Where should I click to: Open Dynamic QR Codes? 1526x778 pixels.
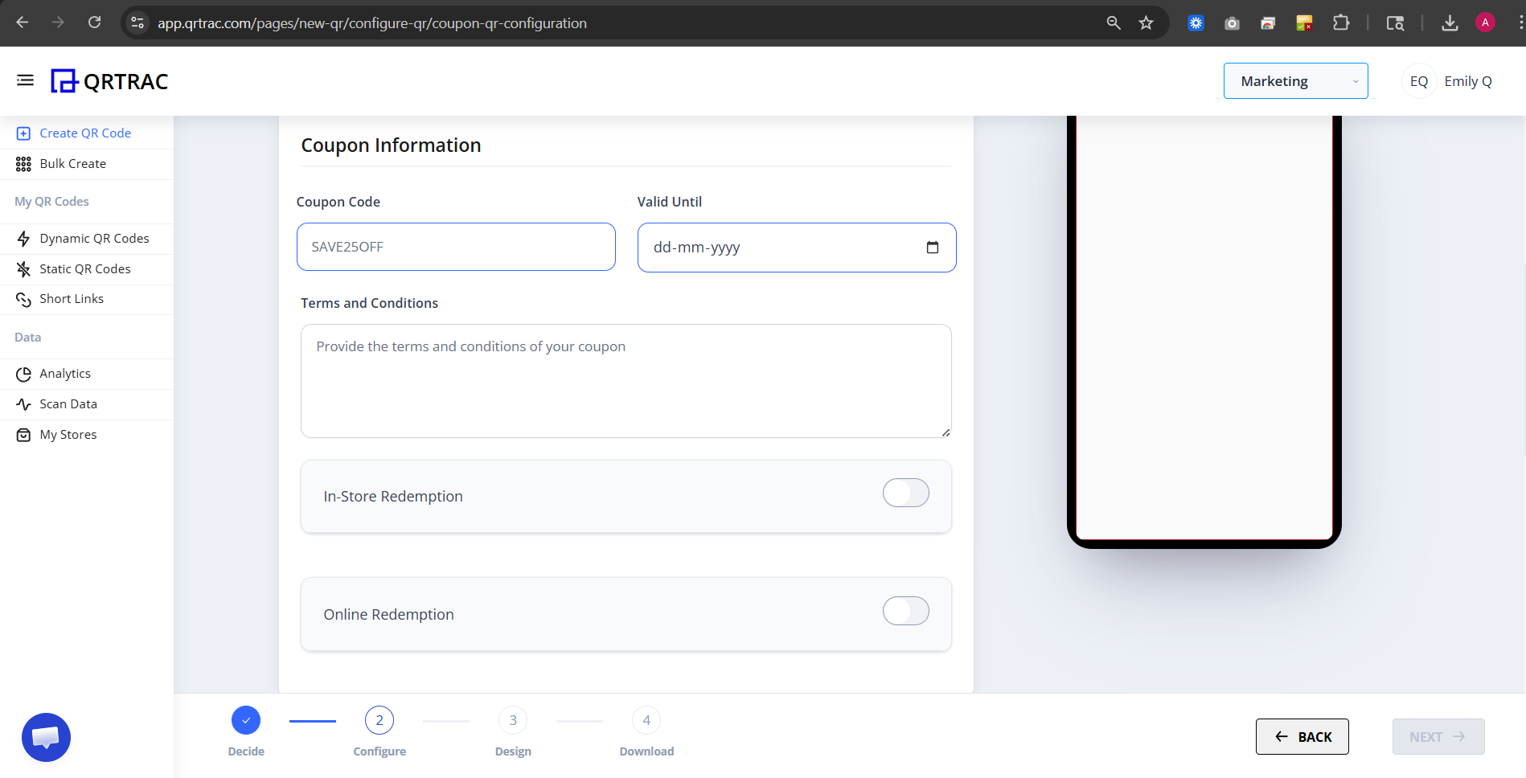tap(94, 238)
